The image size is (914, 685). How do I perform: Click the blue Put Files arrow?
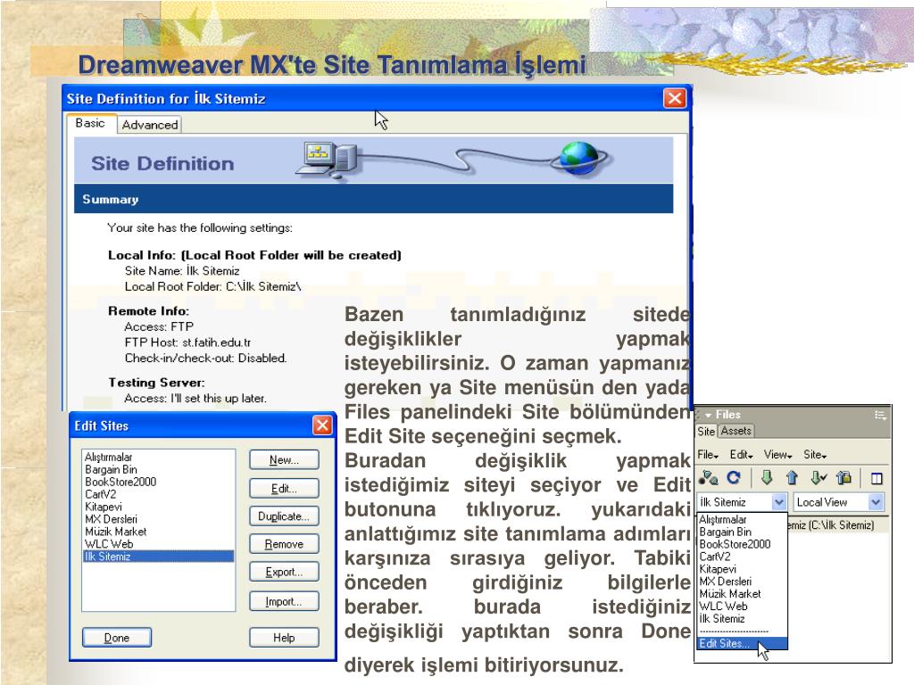click(x=792, y=478)
